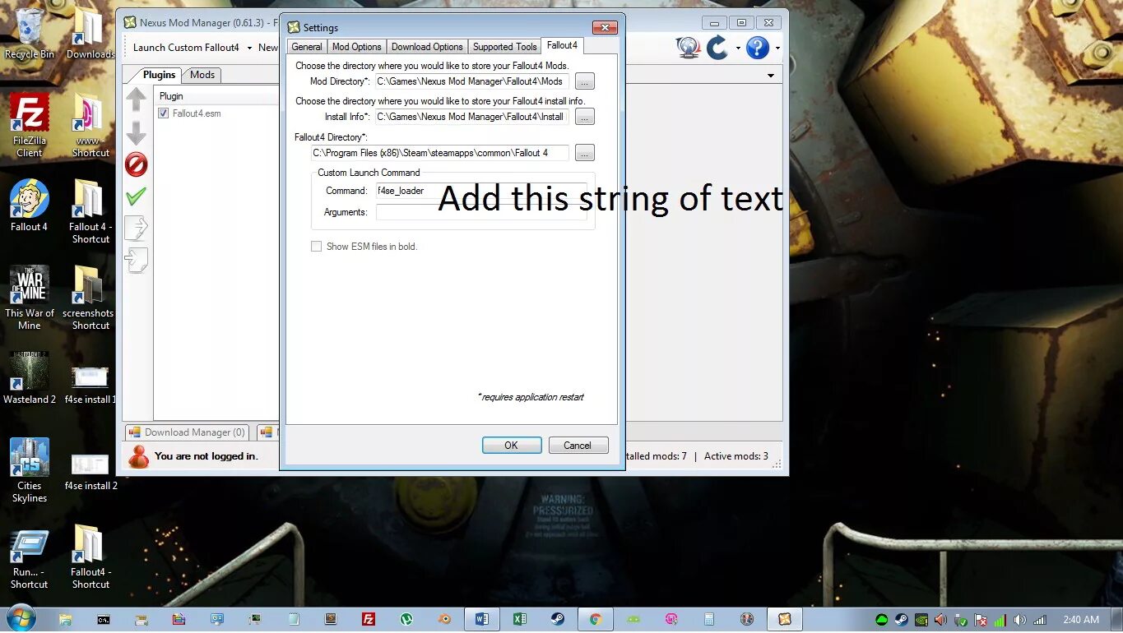1123x633 pixels.
Task: Toggle Show ESM files in bold checkbox
Action: [x=316, y=247]
